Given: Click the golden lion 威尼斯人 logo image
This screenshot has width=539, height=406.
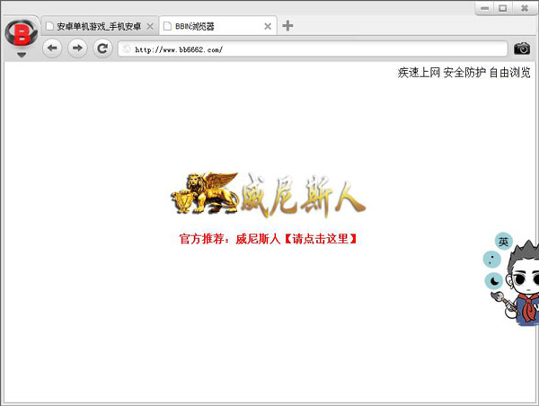Looking at the screenshot, I should click(x=268, y=195).
